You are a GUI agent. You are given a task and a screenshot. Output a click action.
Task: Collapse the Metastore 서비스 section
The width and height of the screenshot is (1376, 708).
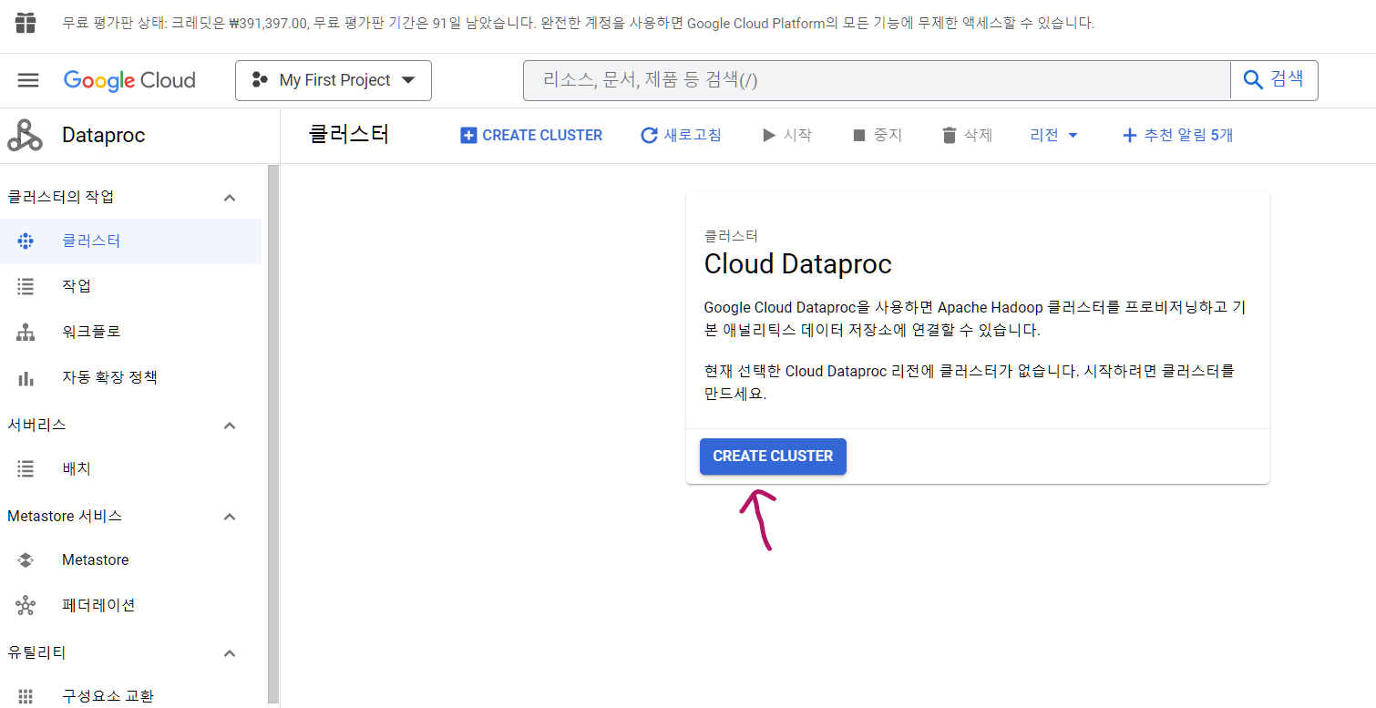coord(230,517)
